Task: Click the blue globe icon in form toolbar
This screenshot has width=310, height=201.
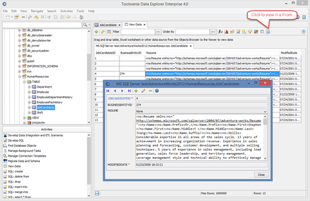Action: (157, 91)
